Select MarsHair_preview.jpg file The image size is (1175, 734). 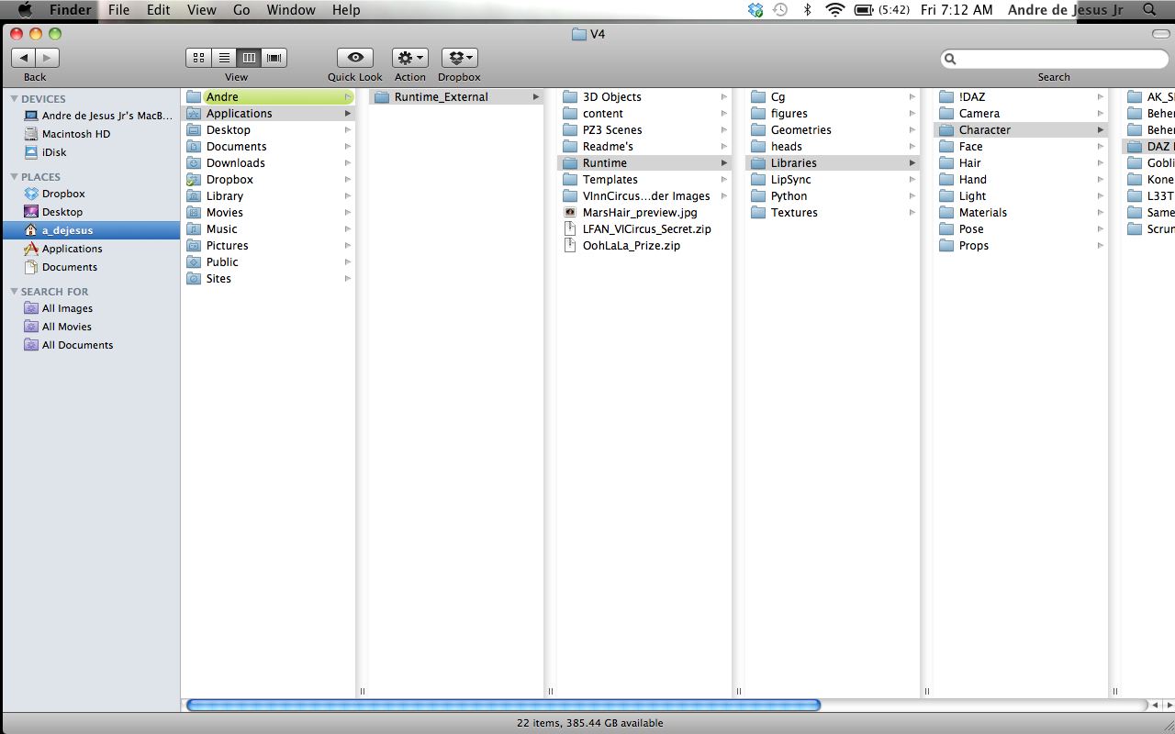644,213
